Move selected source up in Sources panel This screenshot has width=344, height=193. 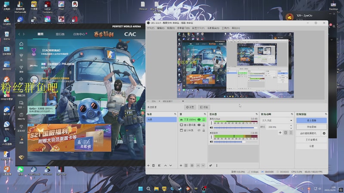point(198,166)
